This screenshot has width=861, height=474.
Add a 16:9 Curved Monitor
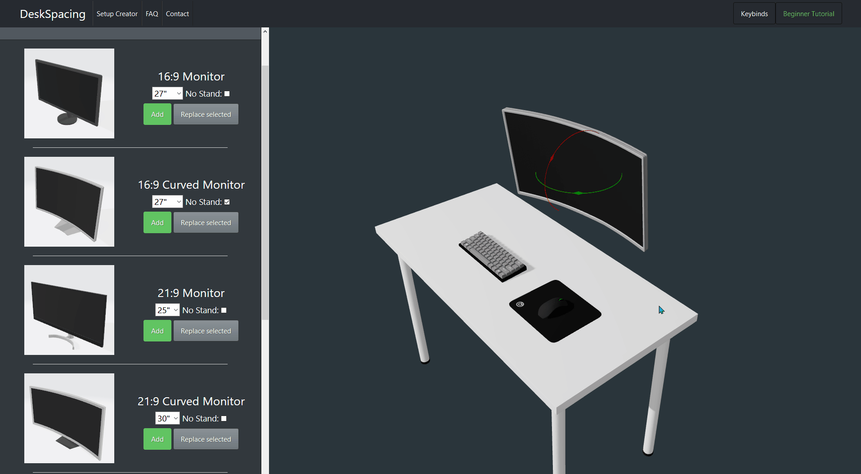pos(157,222)
